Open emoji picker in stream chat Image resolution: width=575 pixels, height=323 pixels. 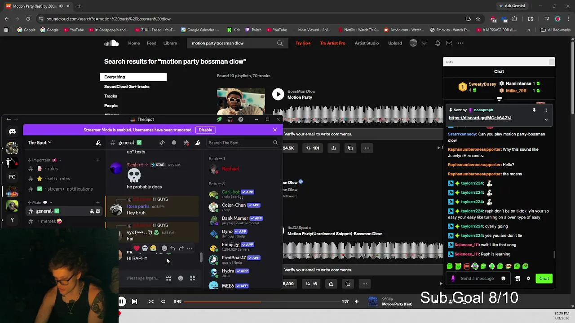pyautogui.click(x=503, y=279)
